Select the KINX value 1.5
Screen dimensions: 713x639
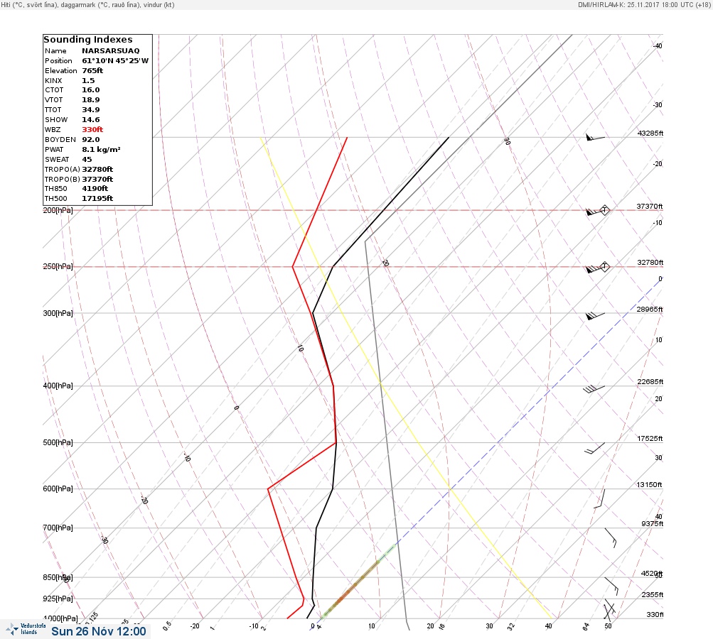coord(88,80)
